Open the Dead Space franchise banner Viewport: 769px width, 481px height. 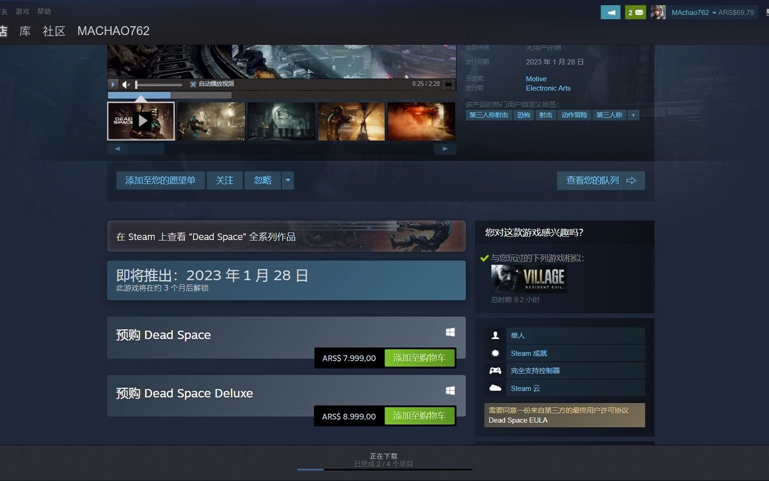coord(286,236)
